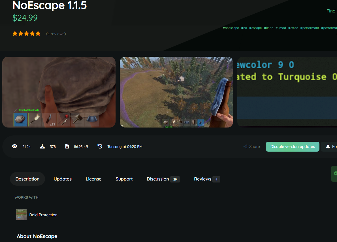Click the Follow bell icon

click(x=328, y=147)
